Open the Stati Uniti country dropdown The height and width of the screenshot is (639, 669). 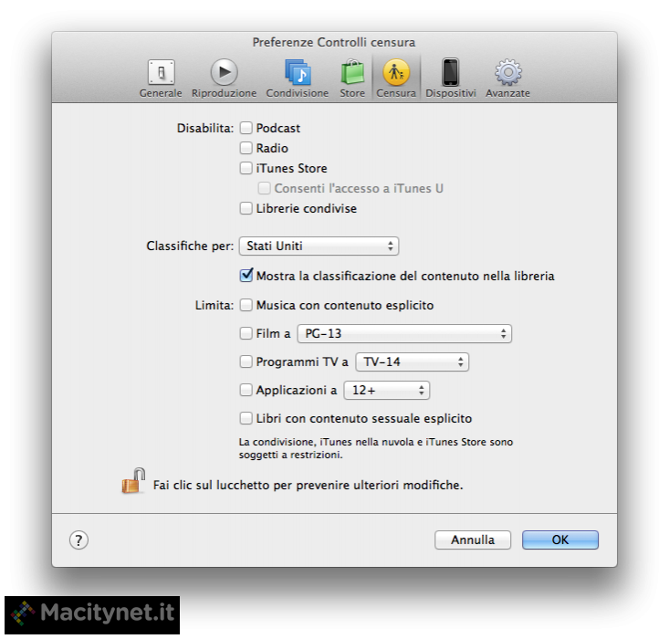pos(319,246)
